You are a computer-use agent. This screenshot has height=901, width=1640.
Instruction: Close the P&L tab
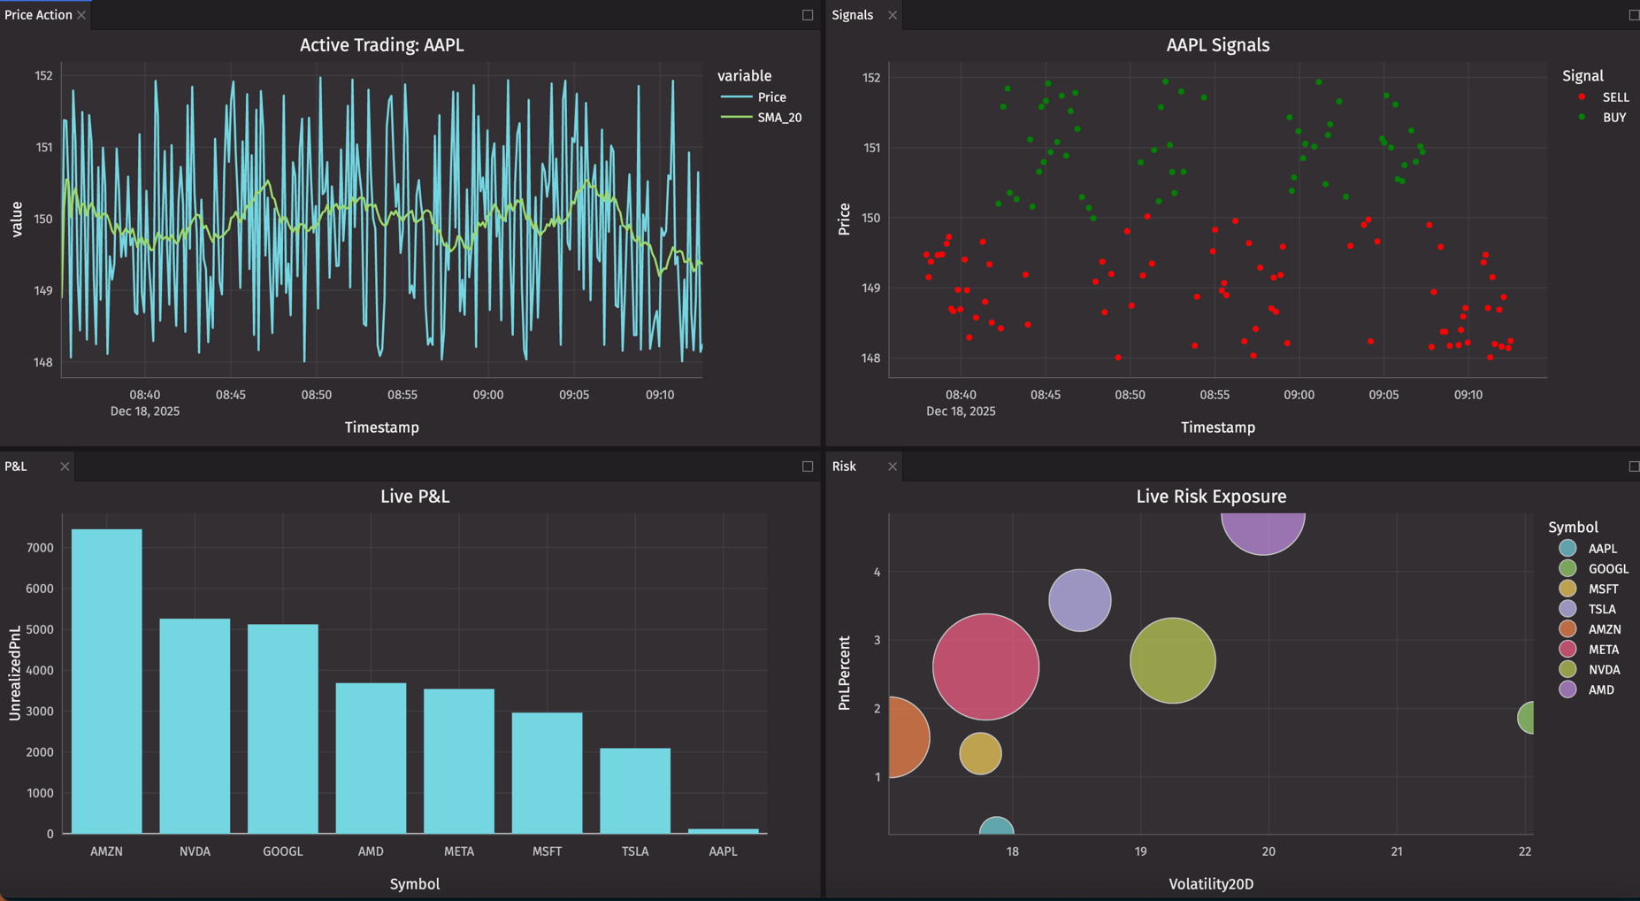(65, 466)
